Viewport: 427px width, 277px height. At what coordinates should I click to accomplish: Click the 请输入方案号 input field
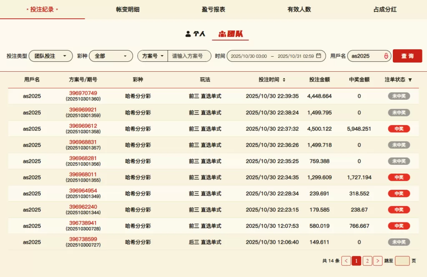(189, 56)
